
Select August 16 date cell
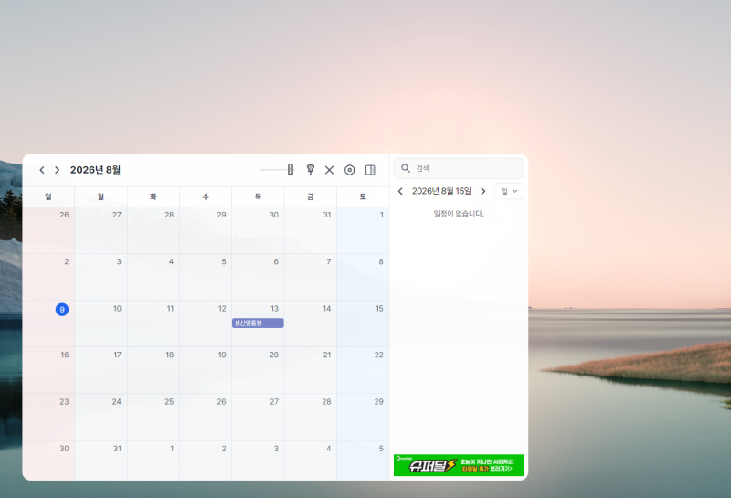click(48, 370)
